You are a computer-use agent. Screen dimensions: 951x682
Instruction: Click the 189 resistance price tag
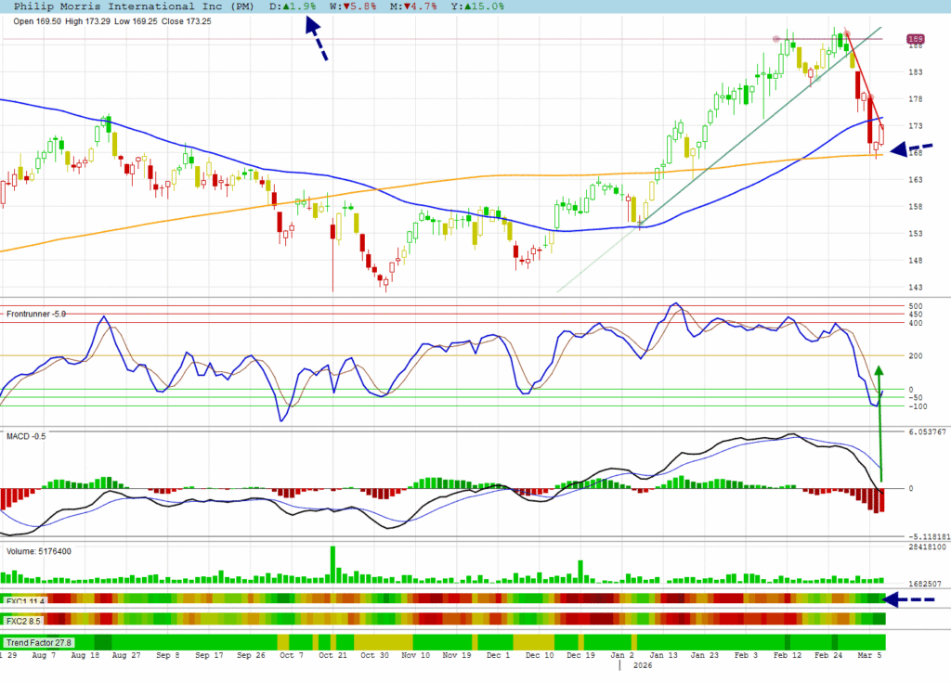coord(915,39)
